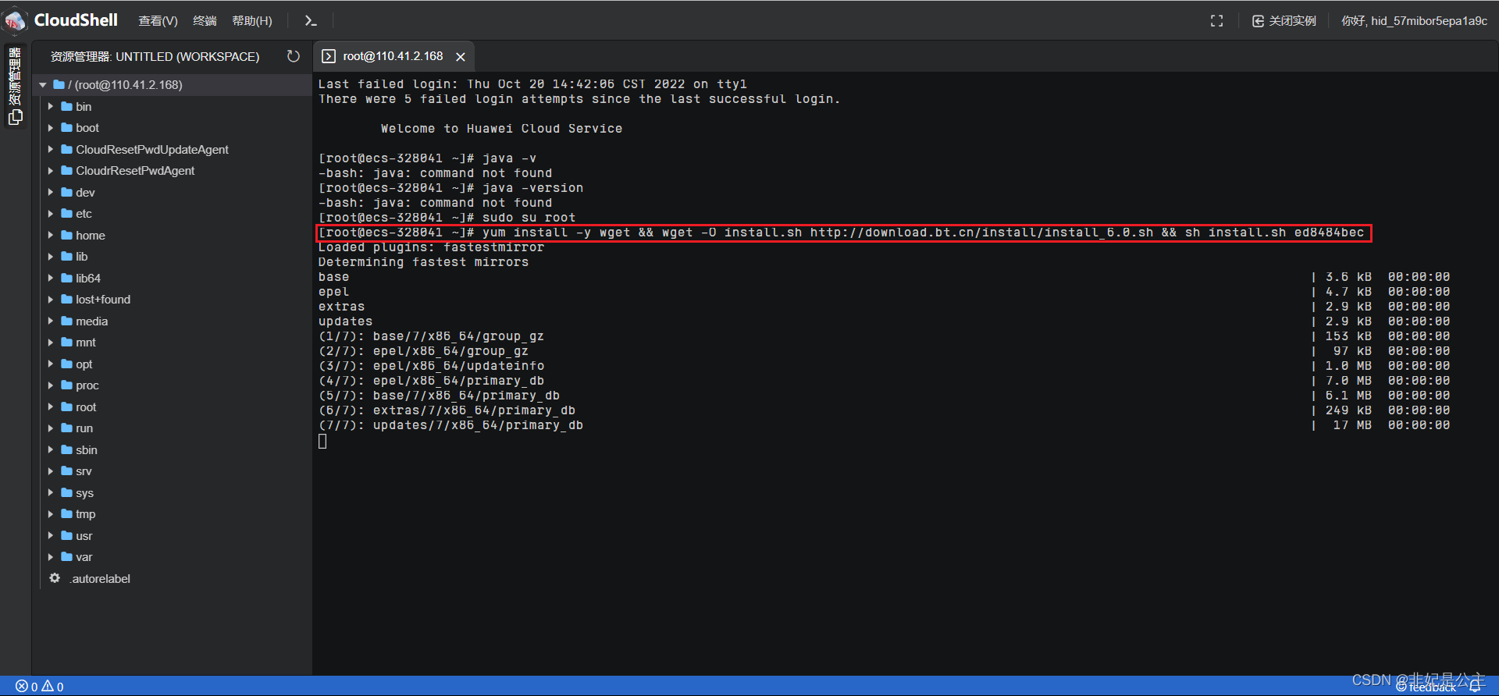Toggle fullscreen mode icon
The width and height of the screenshot is (1499, 696).
coord(1216,21)
